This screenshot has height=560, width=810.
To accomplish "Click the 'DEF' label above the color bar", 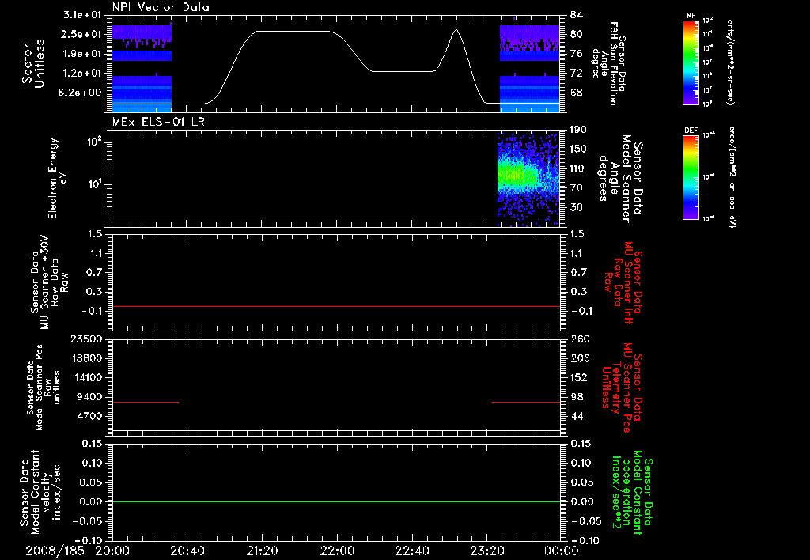I will coord(691,131).
